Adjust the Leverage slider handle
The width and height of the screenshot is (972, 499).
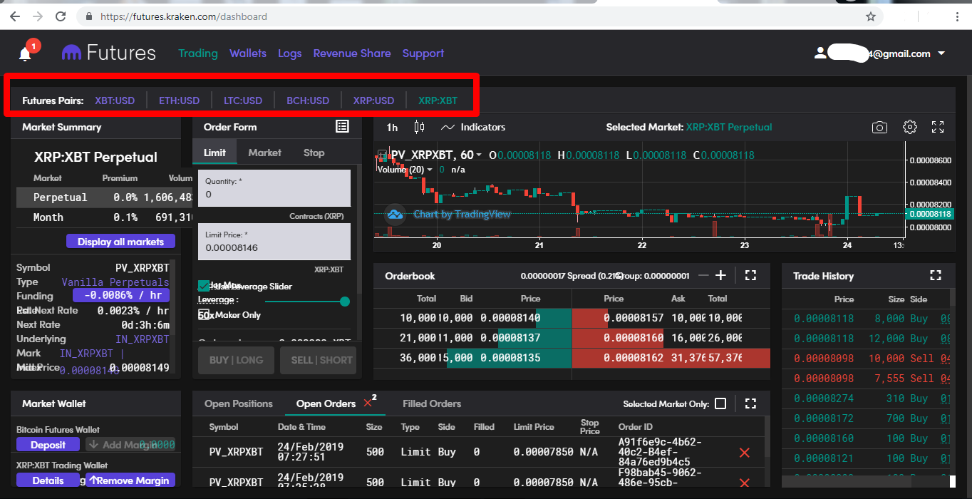[345, 302]
